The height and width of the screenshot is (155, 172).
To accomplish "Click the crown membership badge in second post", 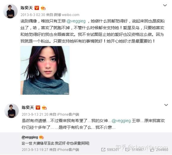I will [x=44, y=108].
